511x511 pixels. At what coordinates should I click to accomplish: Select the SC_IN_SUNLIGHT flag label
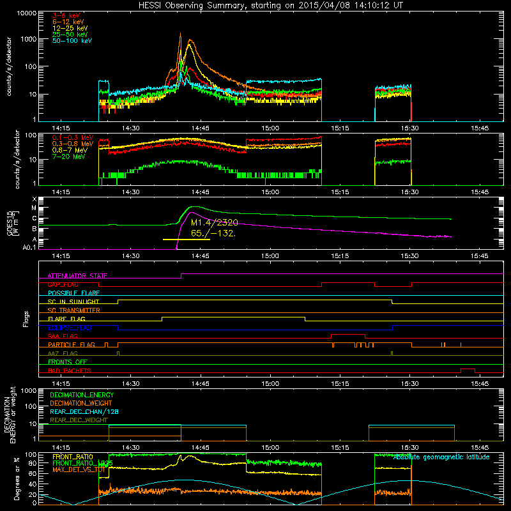point(73,301)
